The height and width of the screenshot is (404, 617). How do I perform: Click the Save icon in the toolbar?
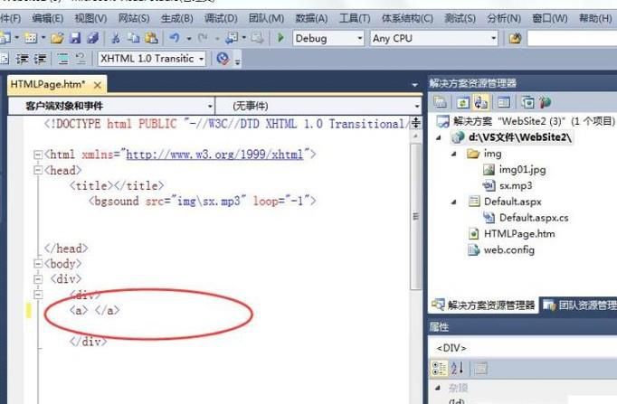point(76,38)
